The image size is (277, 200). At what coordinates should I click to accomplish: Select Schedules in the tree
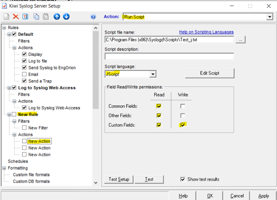pos(18,161)
